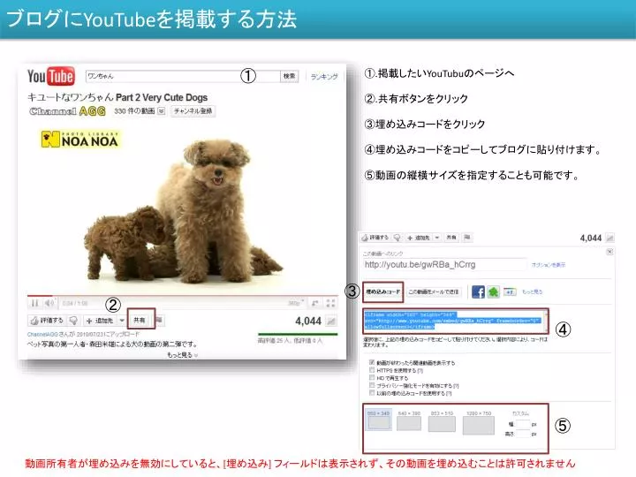
Task: Uncheck 動画が終わったら関連動画を表示する
Action: [372, 362]
